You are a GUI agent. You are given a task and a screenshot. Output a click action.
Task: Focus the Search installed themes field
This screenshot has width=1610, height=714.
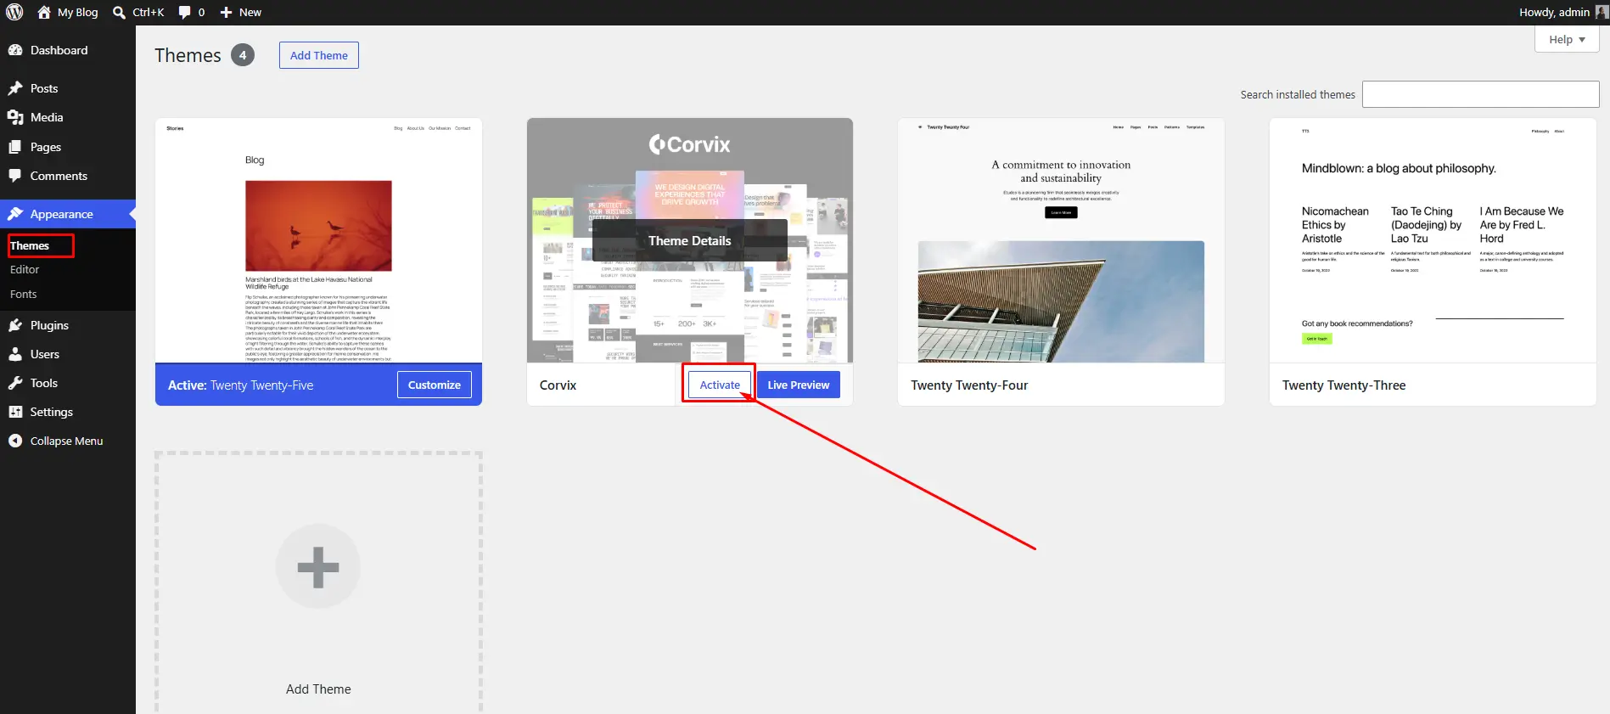1480,94
